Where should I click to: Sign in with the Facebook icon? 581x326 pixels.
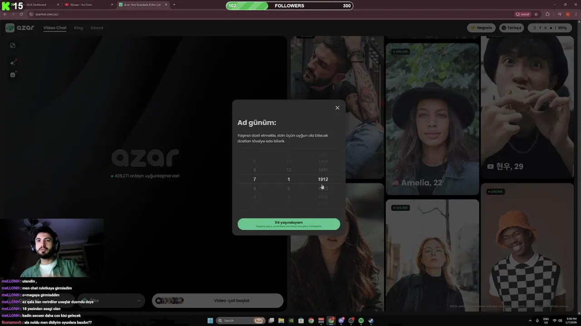(540, 28)
